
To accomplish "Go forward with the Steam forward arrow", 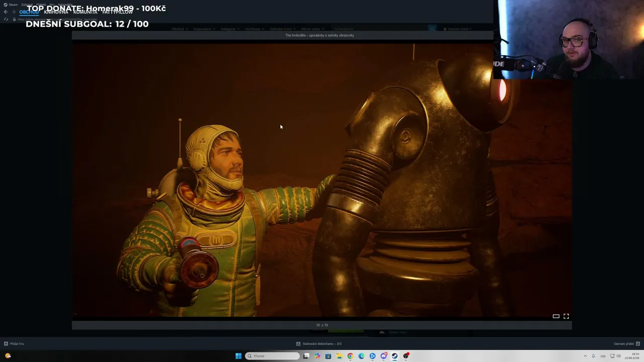I will tap(13, 12).
